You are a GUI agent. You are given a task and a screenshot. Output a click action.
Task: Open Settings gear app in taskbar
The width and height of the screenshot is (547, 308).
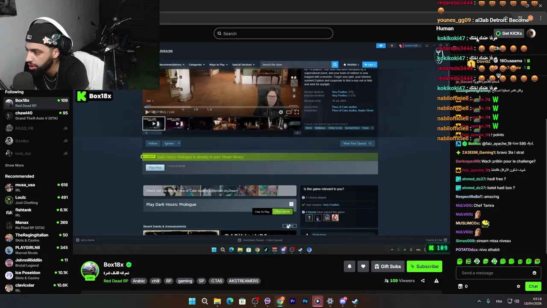click(x=330, y=301)
